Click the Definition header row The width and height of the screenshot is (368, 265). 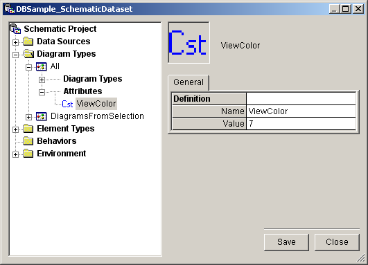[264, 99]
